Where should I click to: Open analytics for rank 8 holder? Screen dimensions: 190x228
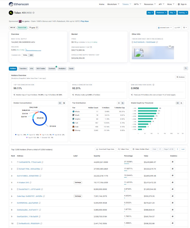click(x=172, y=210)
